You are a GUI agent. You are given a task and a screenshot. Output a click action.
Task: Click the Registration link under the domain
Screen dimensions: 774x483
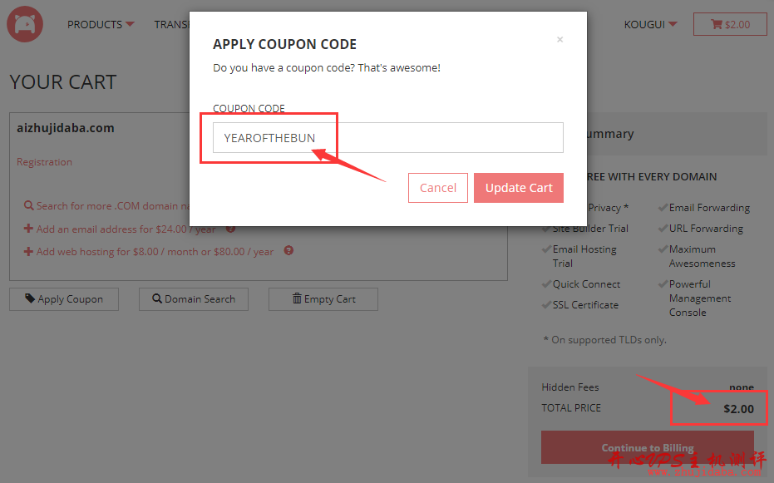(44, 162)
